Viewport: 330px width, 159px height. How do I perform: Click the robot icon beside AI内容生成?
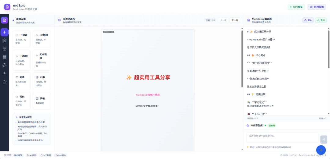[248, 125]
